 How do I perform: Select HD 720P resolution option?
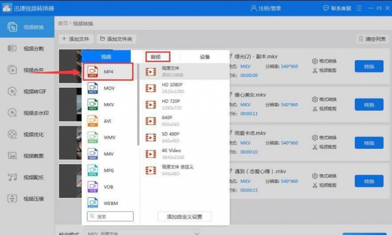point(185,105)
